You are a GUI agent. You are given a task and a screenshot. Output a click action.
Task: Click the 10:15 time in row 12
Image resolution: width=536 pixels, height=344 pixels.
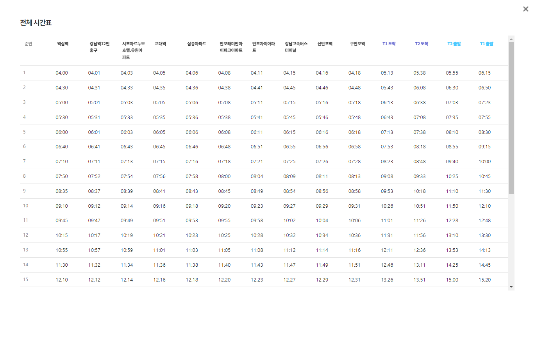pos(62,235)
